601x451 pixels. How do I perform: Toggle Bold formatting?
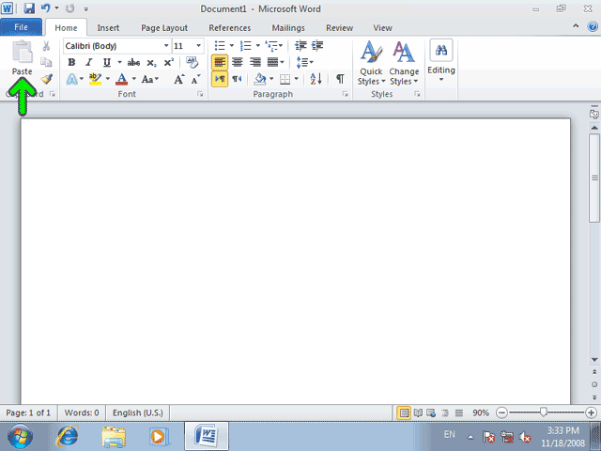coord(71,63)
